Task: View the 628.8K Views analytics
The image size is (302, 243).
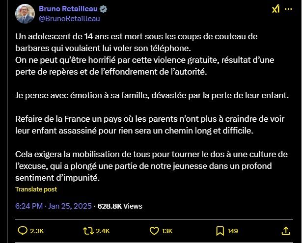Action: (120, 206)
